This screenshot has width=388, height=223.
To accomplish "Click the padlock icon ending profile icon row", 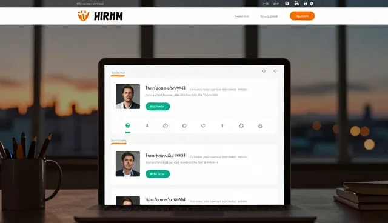I will click(x=260, y=125).
